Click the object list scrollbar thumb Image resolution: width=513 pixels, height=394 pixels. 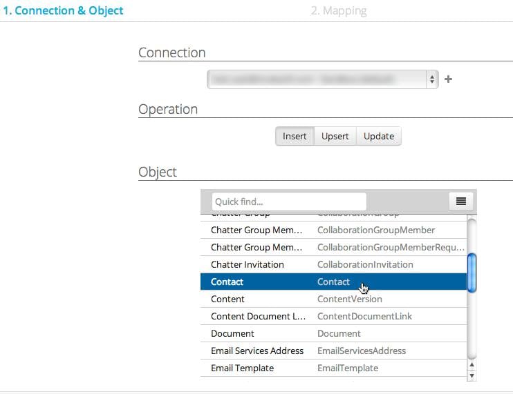coord(472,273)
